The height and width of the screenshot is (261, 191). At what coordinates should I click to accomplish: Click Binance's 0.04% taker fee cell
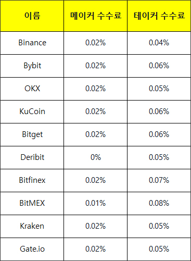pyautogui.click(x=159, y=43)
